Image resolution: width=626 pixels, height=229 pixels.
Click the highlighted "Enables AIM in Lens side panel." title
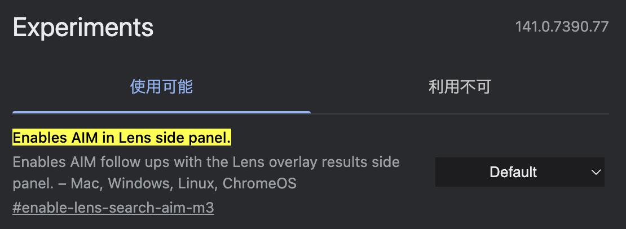pyautogui.click(x=122, y=138)
